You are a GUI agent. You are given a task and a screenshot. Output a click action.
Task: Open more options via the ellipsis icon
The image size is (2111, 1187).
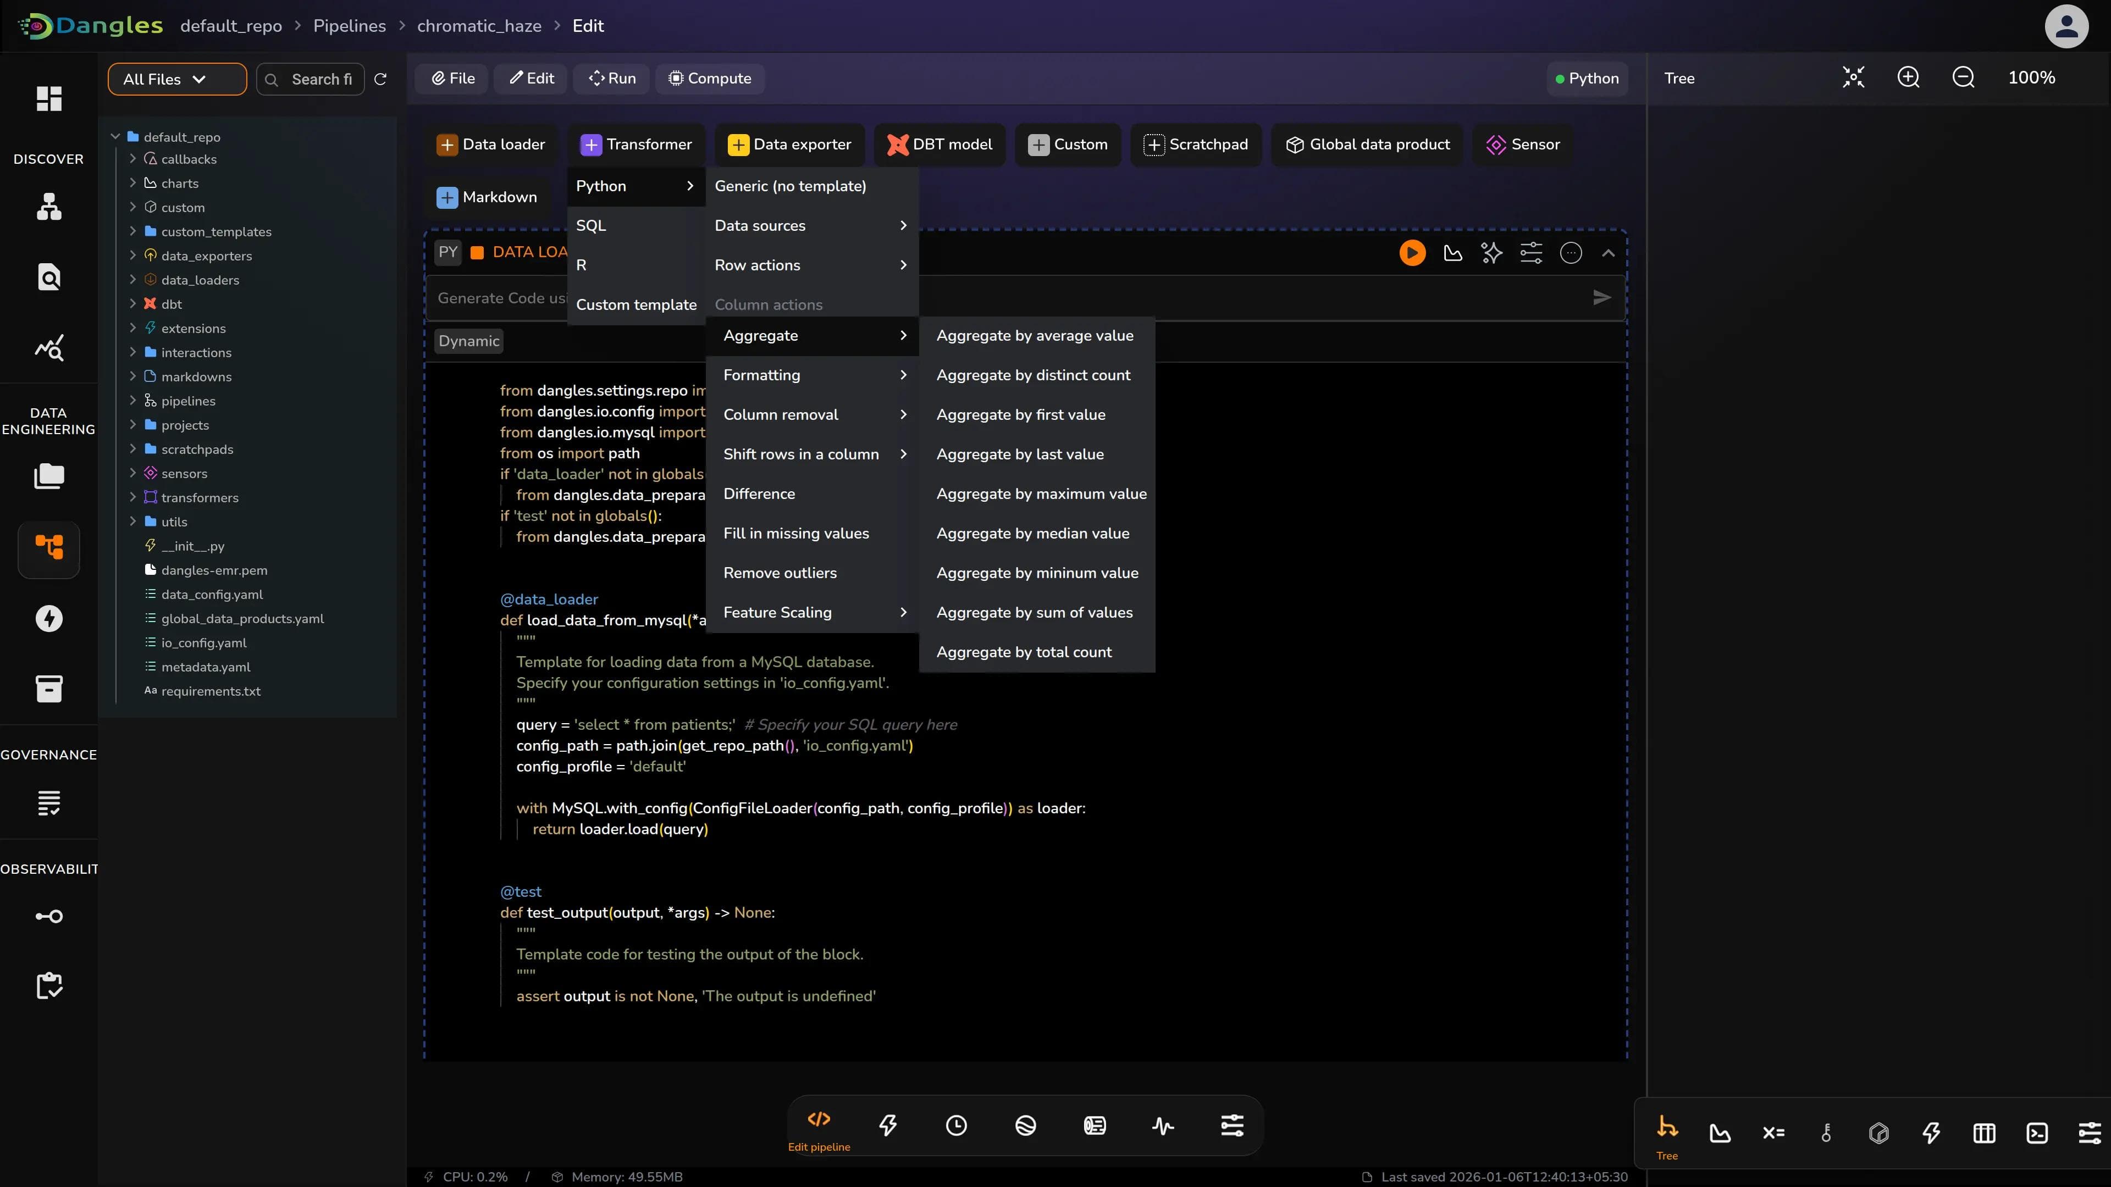click(x=1571, y=252)
